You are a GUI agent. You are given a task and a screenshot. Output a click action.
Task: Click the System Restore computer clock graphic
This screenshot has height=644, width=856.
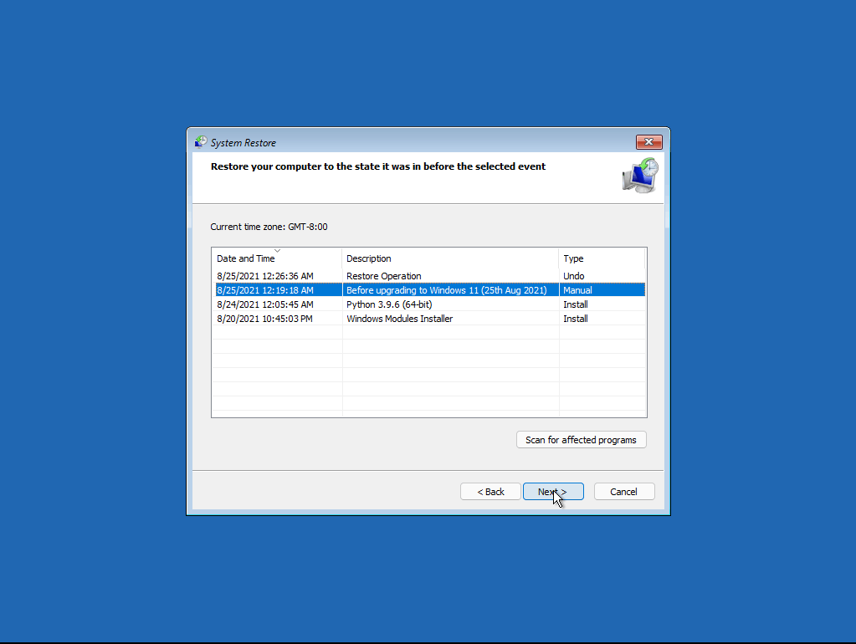point(640,175)
